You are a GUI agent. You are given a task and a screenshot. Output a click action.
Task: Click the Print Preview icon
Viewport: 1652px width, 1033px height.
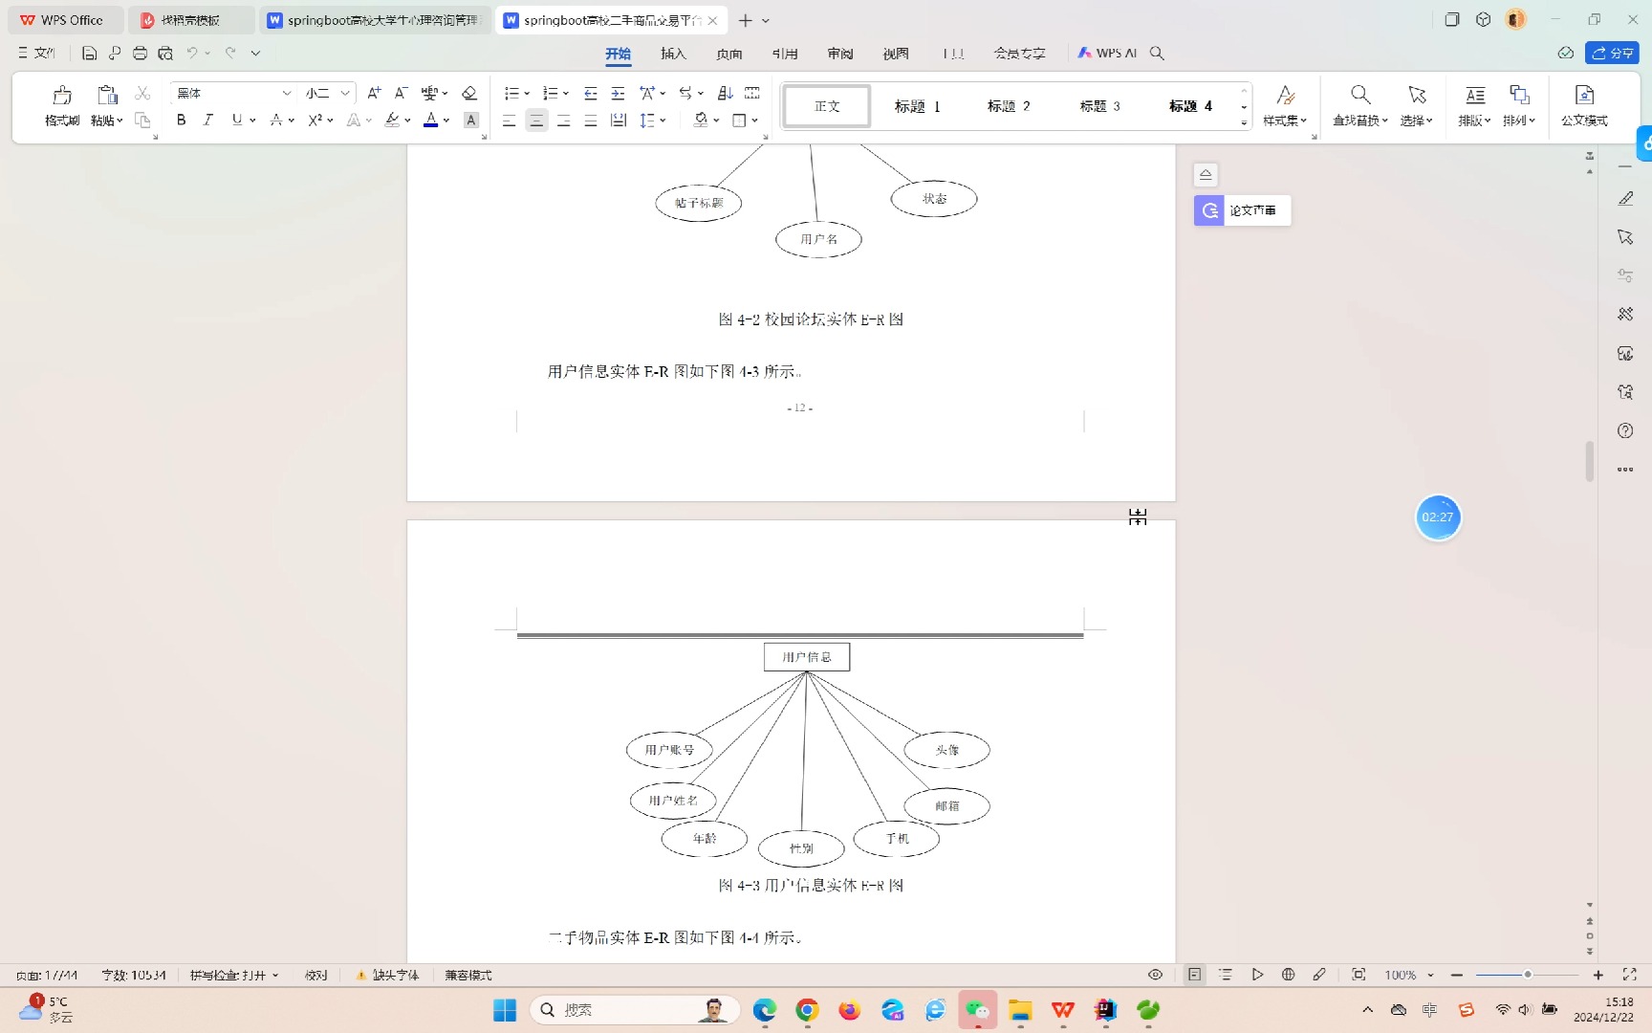(x=165, y=54)
